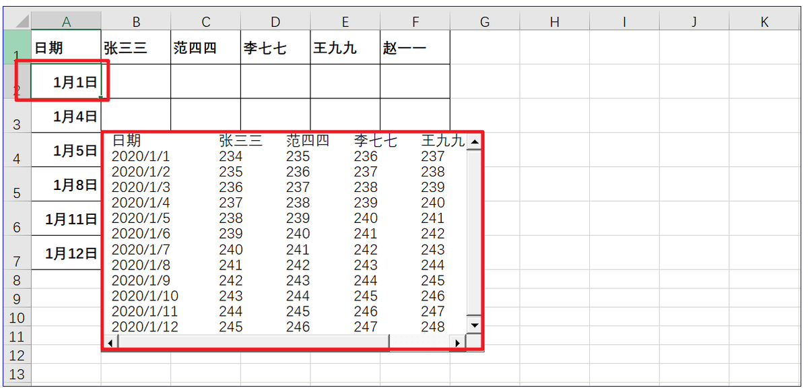Click the 日期 header in list box
The width and height of the screenshot is (808, 390).
(x=126, y=141)
